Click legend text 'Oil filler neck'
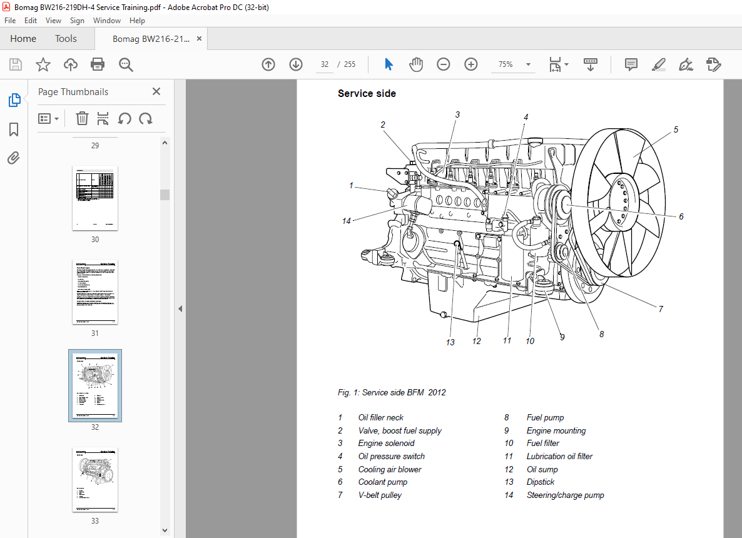 pyautogui.click(x=381, y=417)
